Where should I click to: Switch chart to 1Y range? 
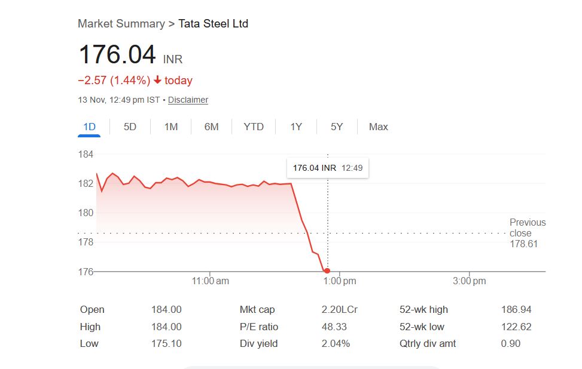(x=296, y=127)
